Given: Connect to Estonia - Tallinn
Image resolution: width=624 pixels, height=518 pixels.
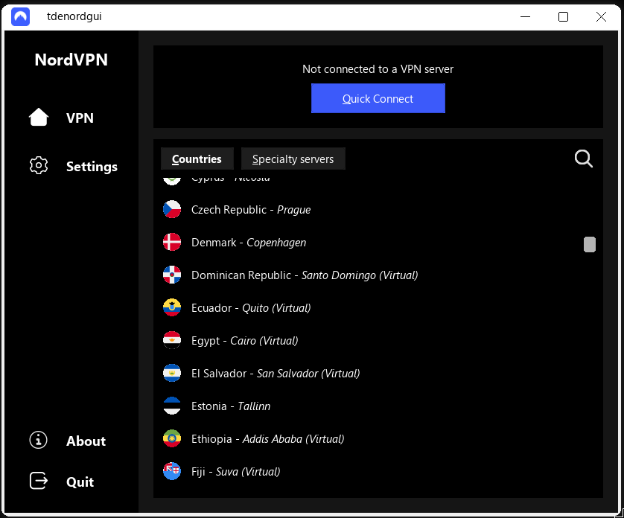Looking at the screenshot, I should pos(231,406).
